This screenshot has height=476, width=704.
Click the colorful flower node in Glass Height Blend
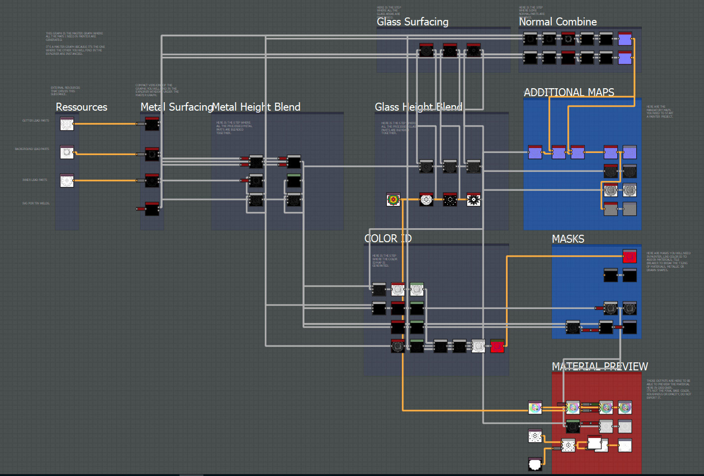tap(393, 199)
